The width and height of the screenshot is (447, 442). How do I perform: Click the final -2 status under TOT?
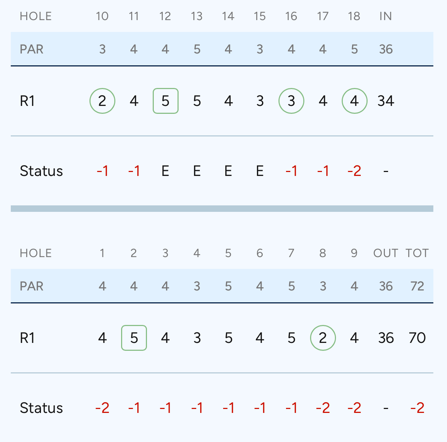click(417, 408)
